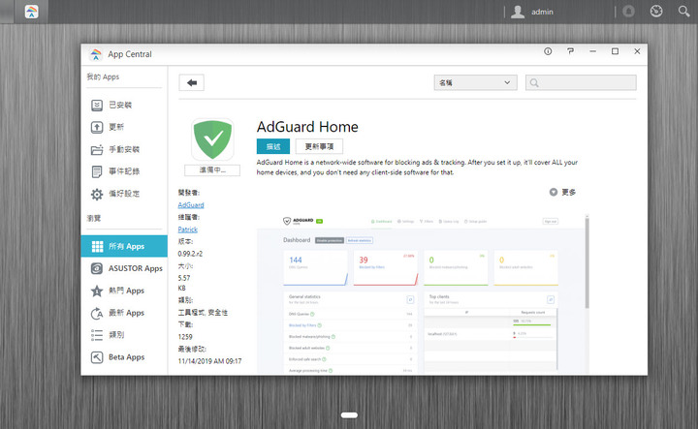Screen dimensions: 698x429
Task: Click the desktop page indicator pill
Action: (349, 414)
